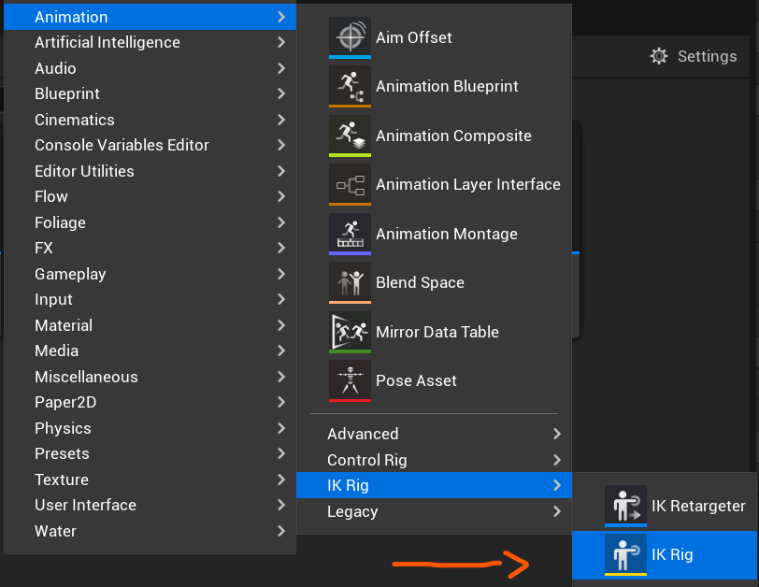759x587 pixels.
Task: Select the Aim Offset text label
Action: click(414, 37)
